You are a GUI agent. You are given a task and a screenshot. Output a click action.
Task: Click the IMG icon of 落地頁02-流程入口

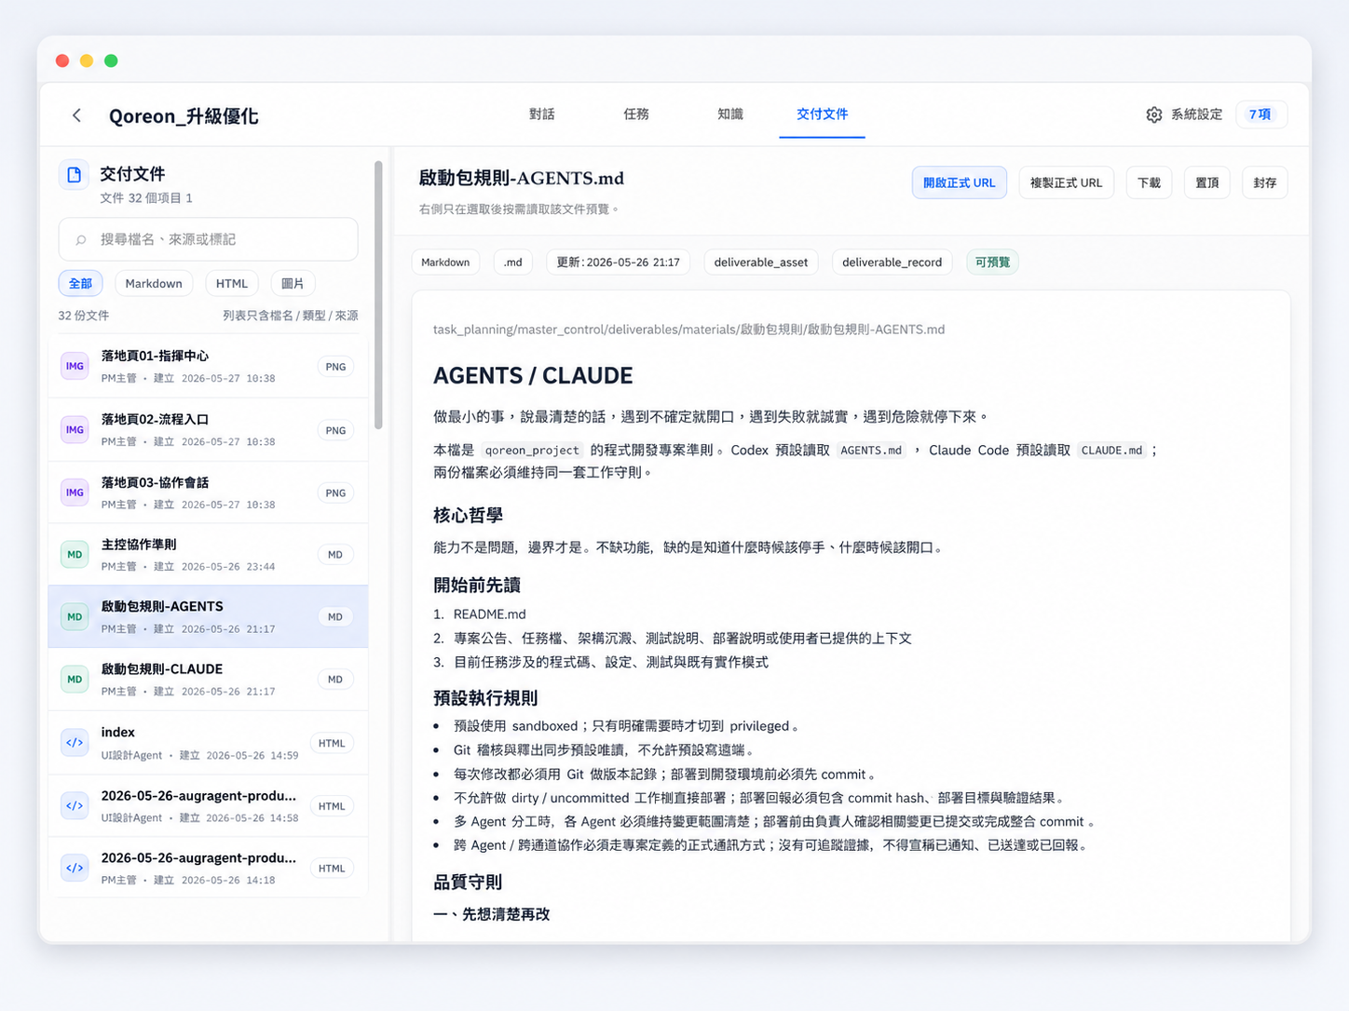[x=75, y=430]
